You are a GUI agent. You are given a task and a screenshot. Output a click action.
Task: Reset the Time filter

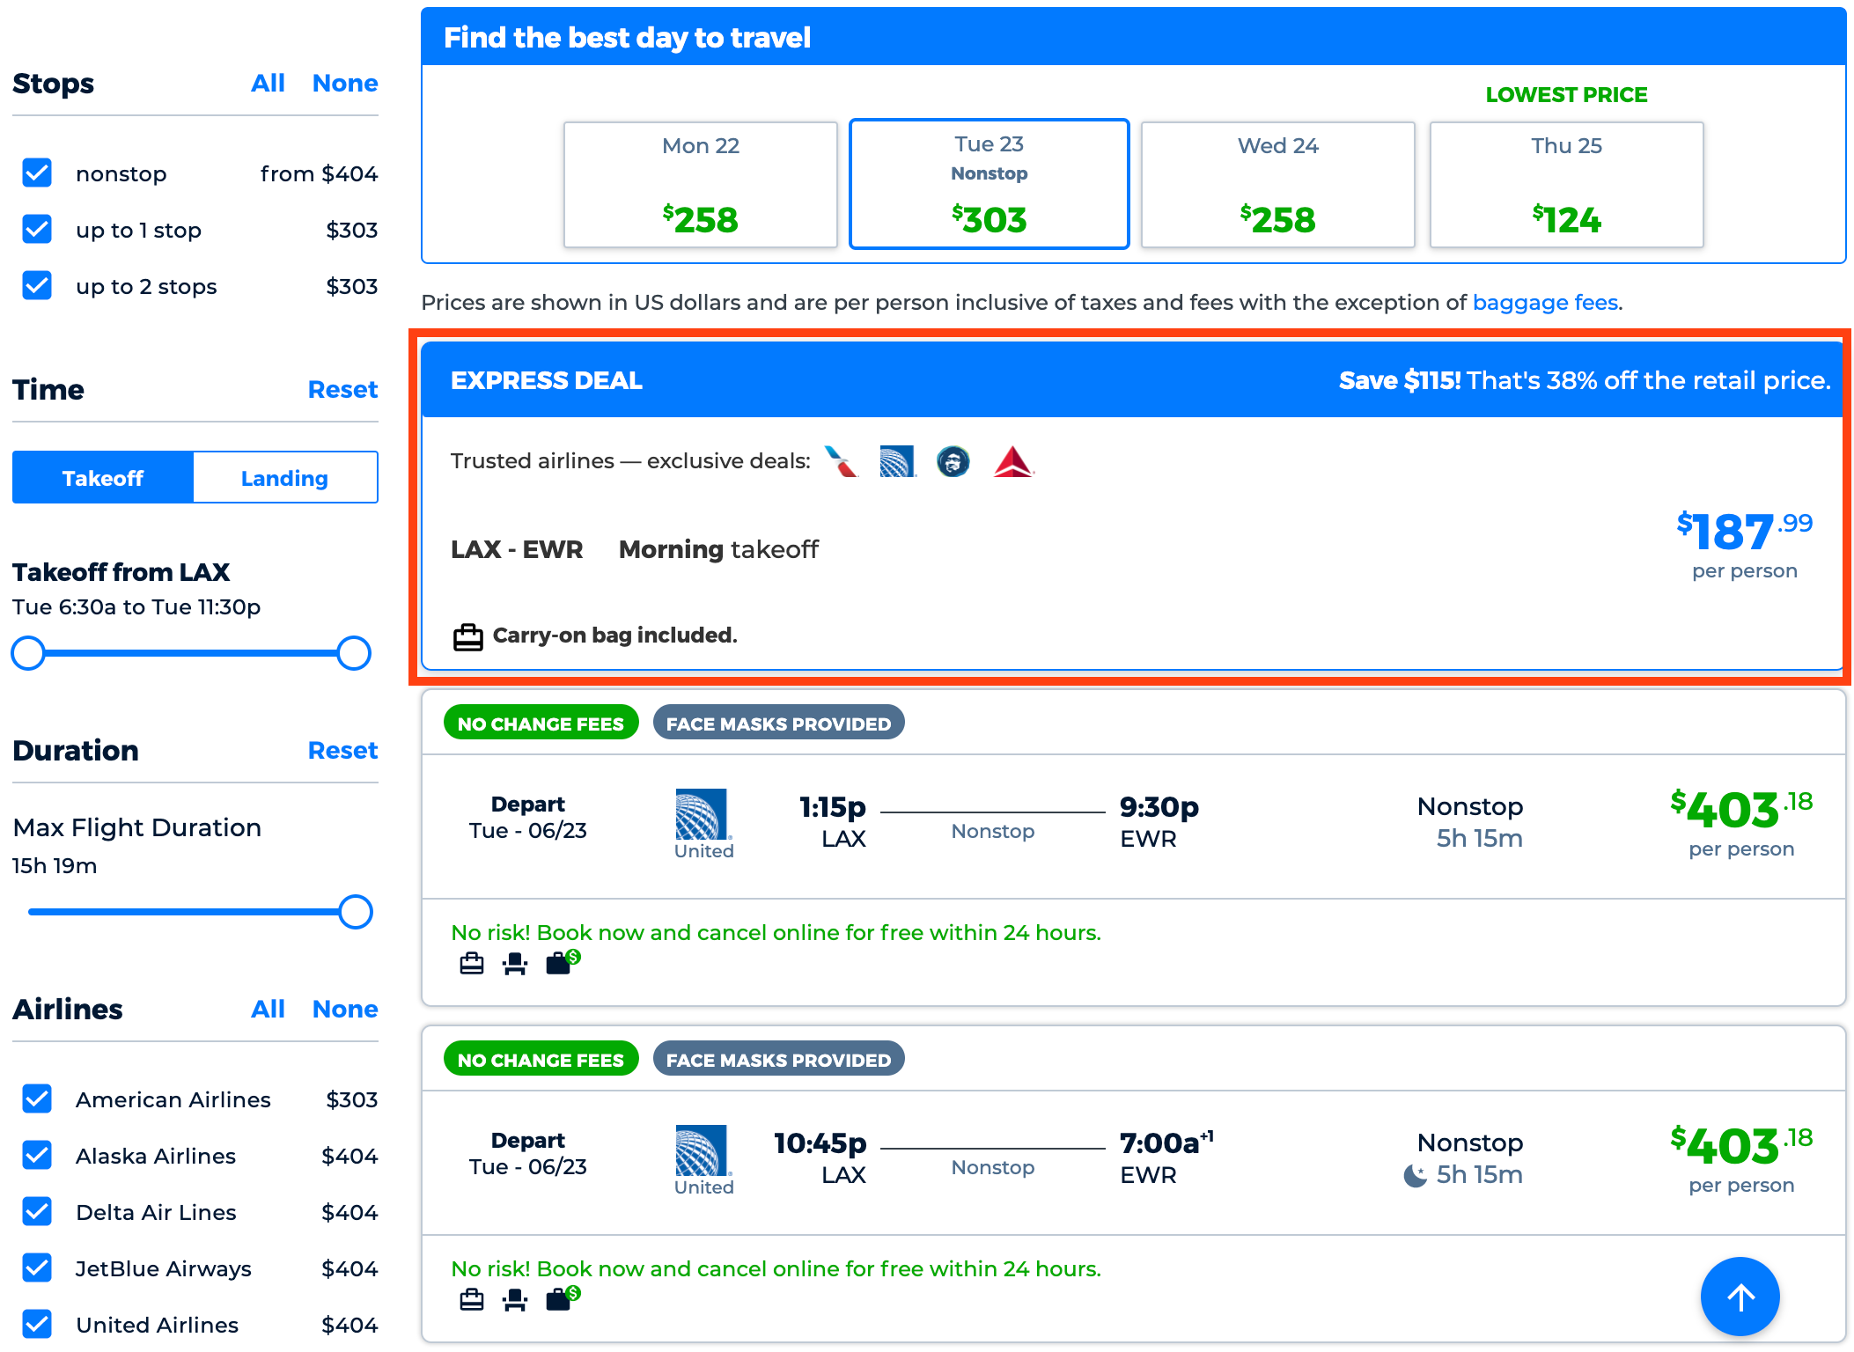(x=342, y=389)
